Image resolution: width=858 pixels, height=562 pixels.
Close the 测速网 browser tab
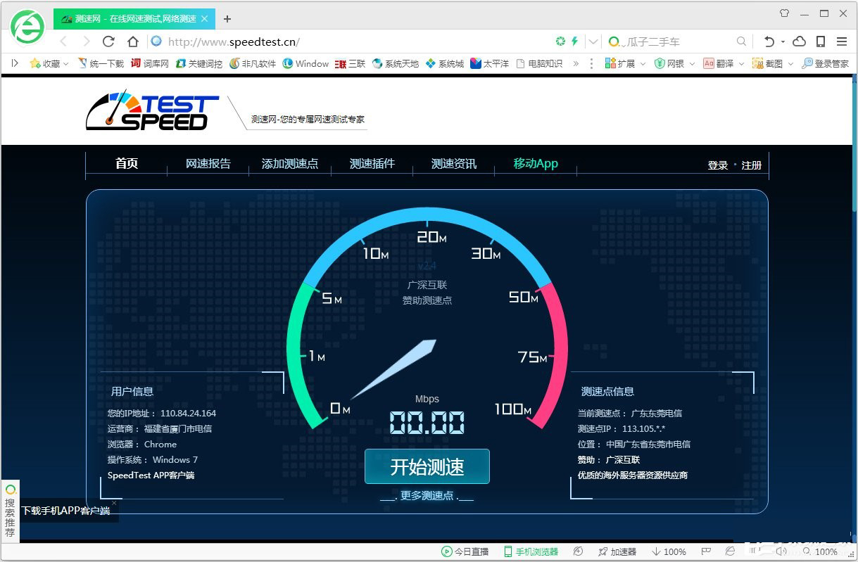[x=205, y=18]
